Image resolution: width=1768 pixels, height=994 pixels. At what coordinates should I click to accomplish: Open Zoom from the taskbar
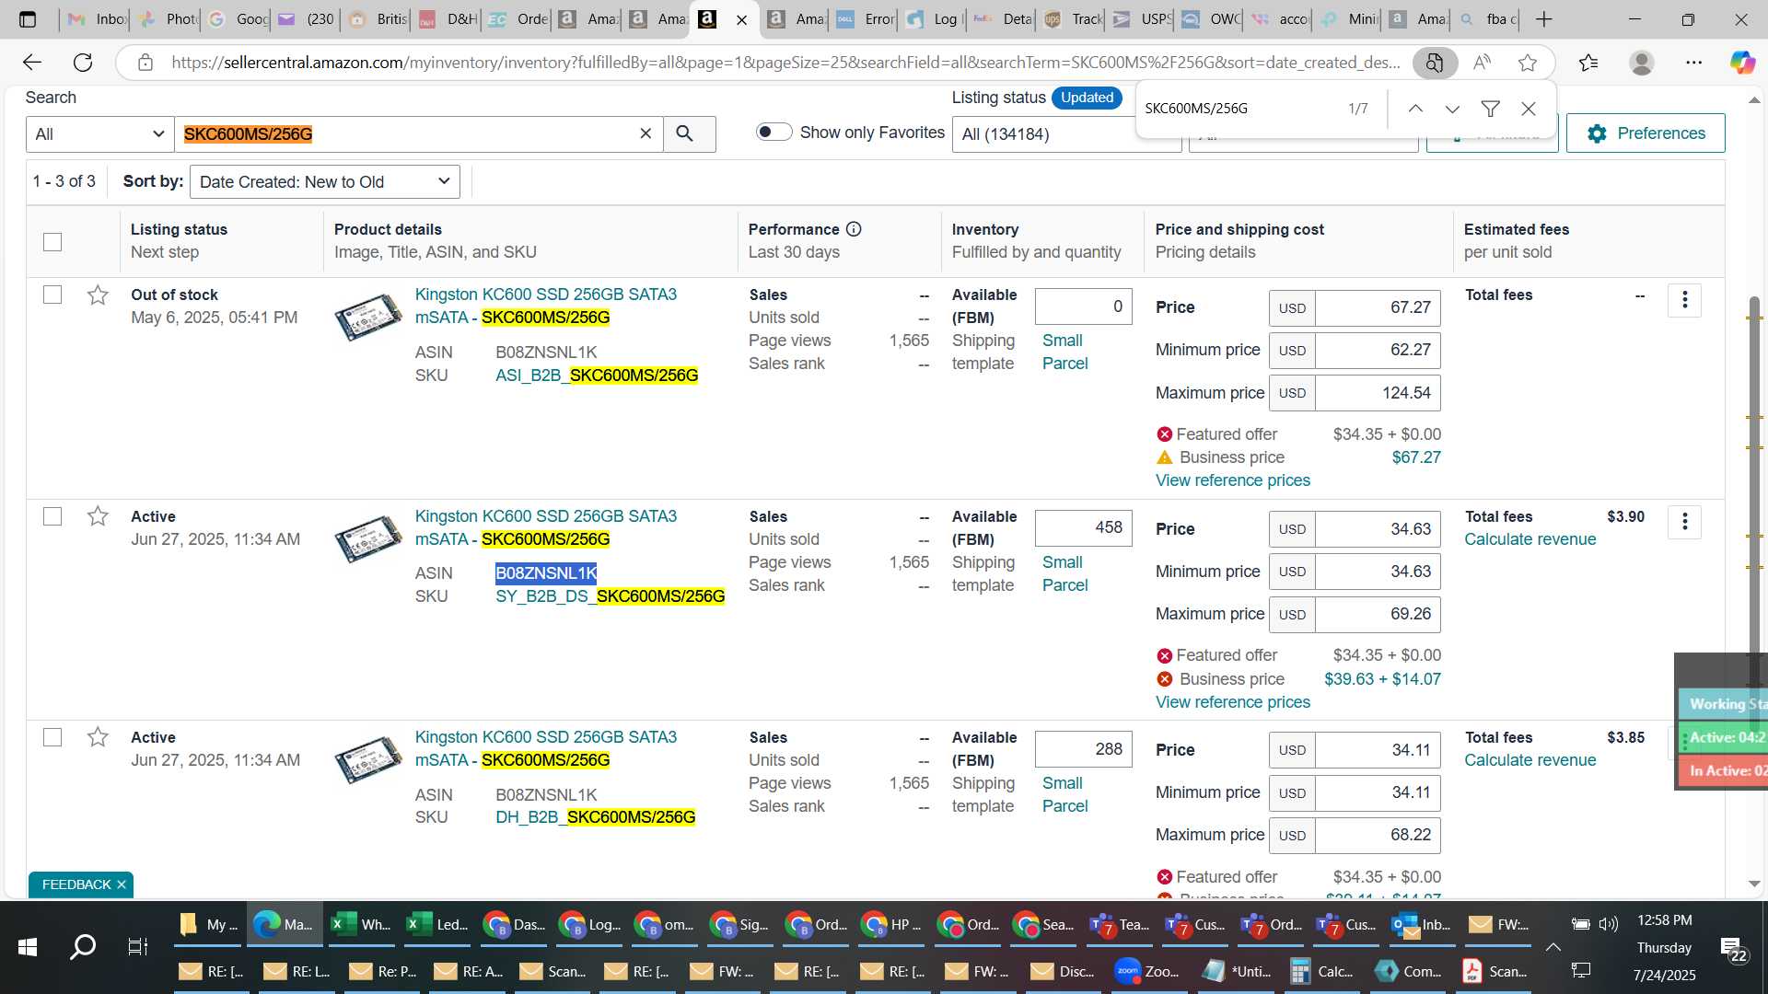[x=1146, y=971]
